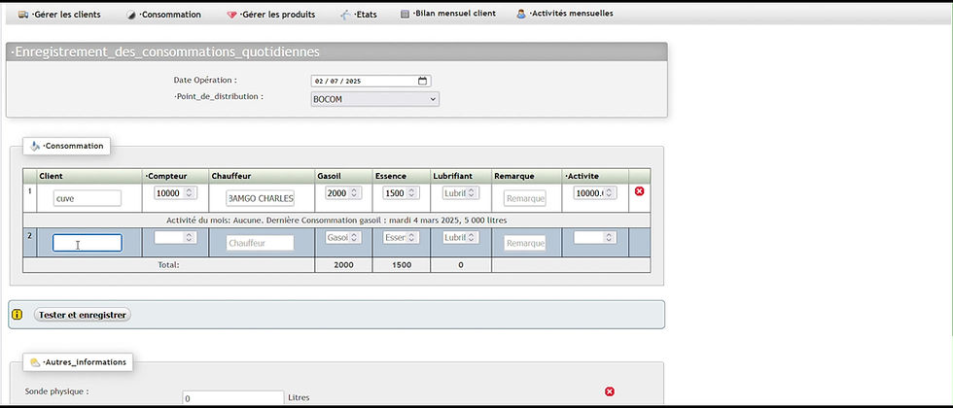Click the red cross next to Sonde physique
Image resolution: width=953 pixels, height=408 pixels.
[610, 391]
